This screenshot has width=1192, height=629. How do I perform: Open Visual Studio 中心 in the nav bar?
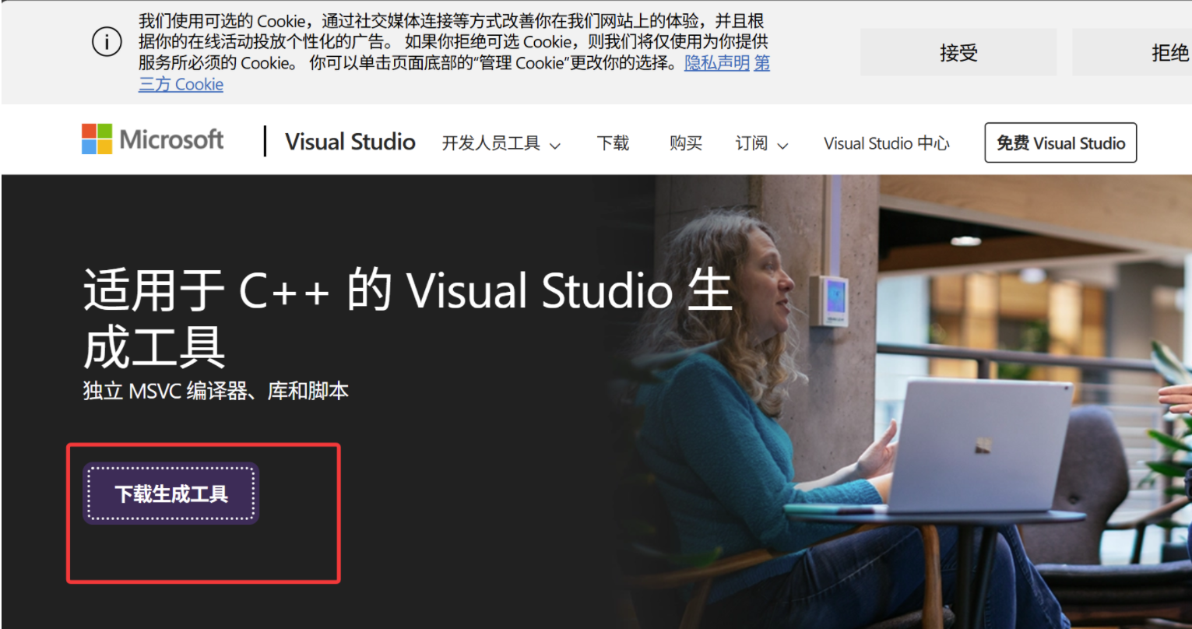(x=887, y=143)
